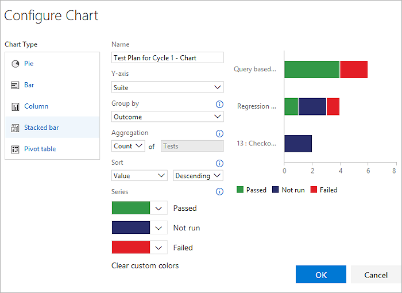Confirm the chart with OK
Screen dimensions: 402x293
click(x=320, y=275)
